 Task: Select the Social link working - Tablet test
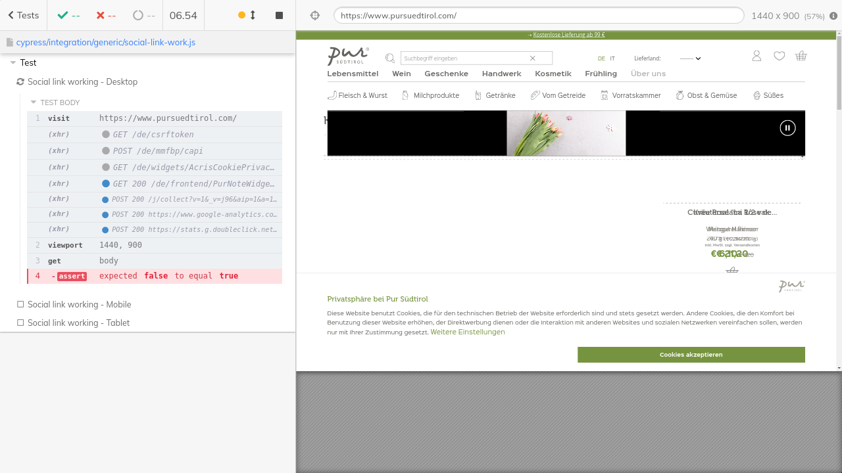coord(78,323)
